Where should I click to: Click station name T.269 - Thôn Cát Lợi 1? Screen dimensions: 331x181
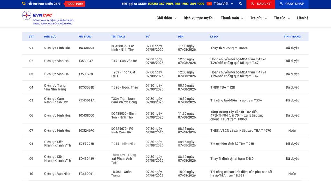(123, 74)
